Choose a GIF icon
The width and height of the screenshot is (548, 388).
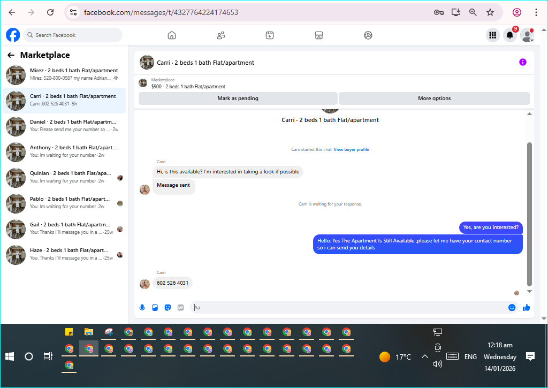(181, 308)
